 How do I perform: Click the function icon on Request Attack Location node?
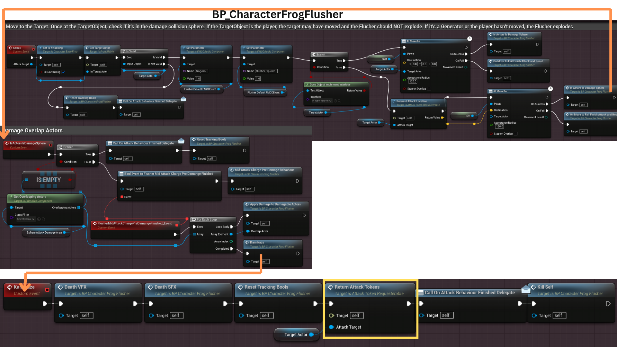(394, 101)
